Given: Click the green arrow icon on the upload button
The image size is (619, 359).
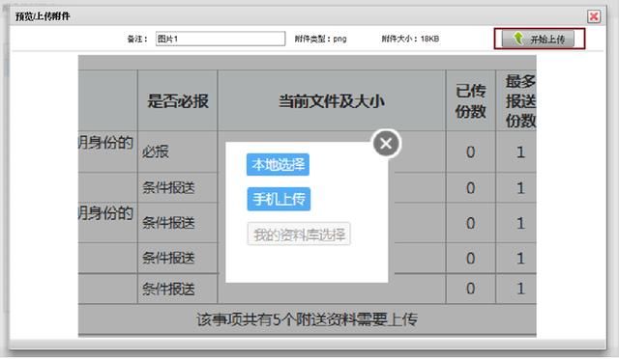Looking at the screenshot, I should (518, 39).
